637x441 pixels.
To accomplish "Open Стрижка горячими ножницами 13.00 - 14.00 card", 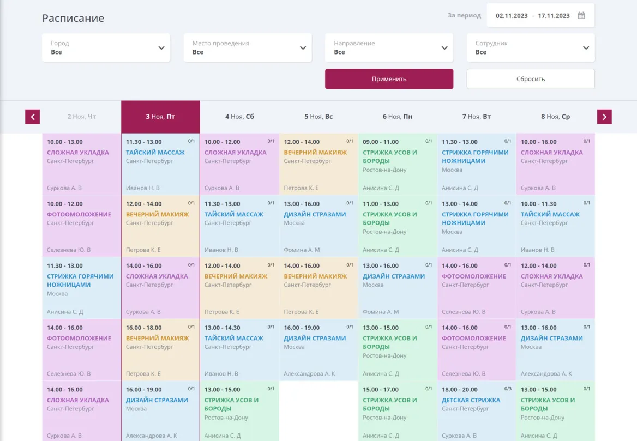I will (477, 226).
